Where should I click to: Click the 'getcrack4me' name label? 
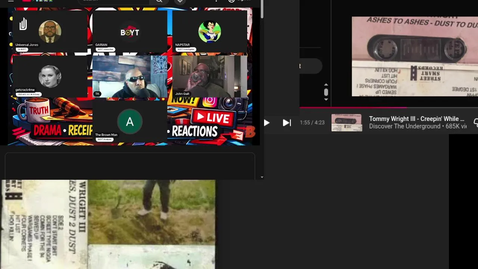(x=25, y=90)
